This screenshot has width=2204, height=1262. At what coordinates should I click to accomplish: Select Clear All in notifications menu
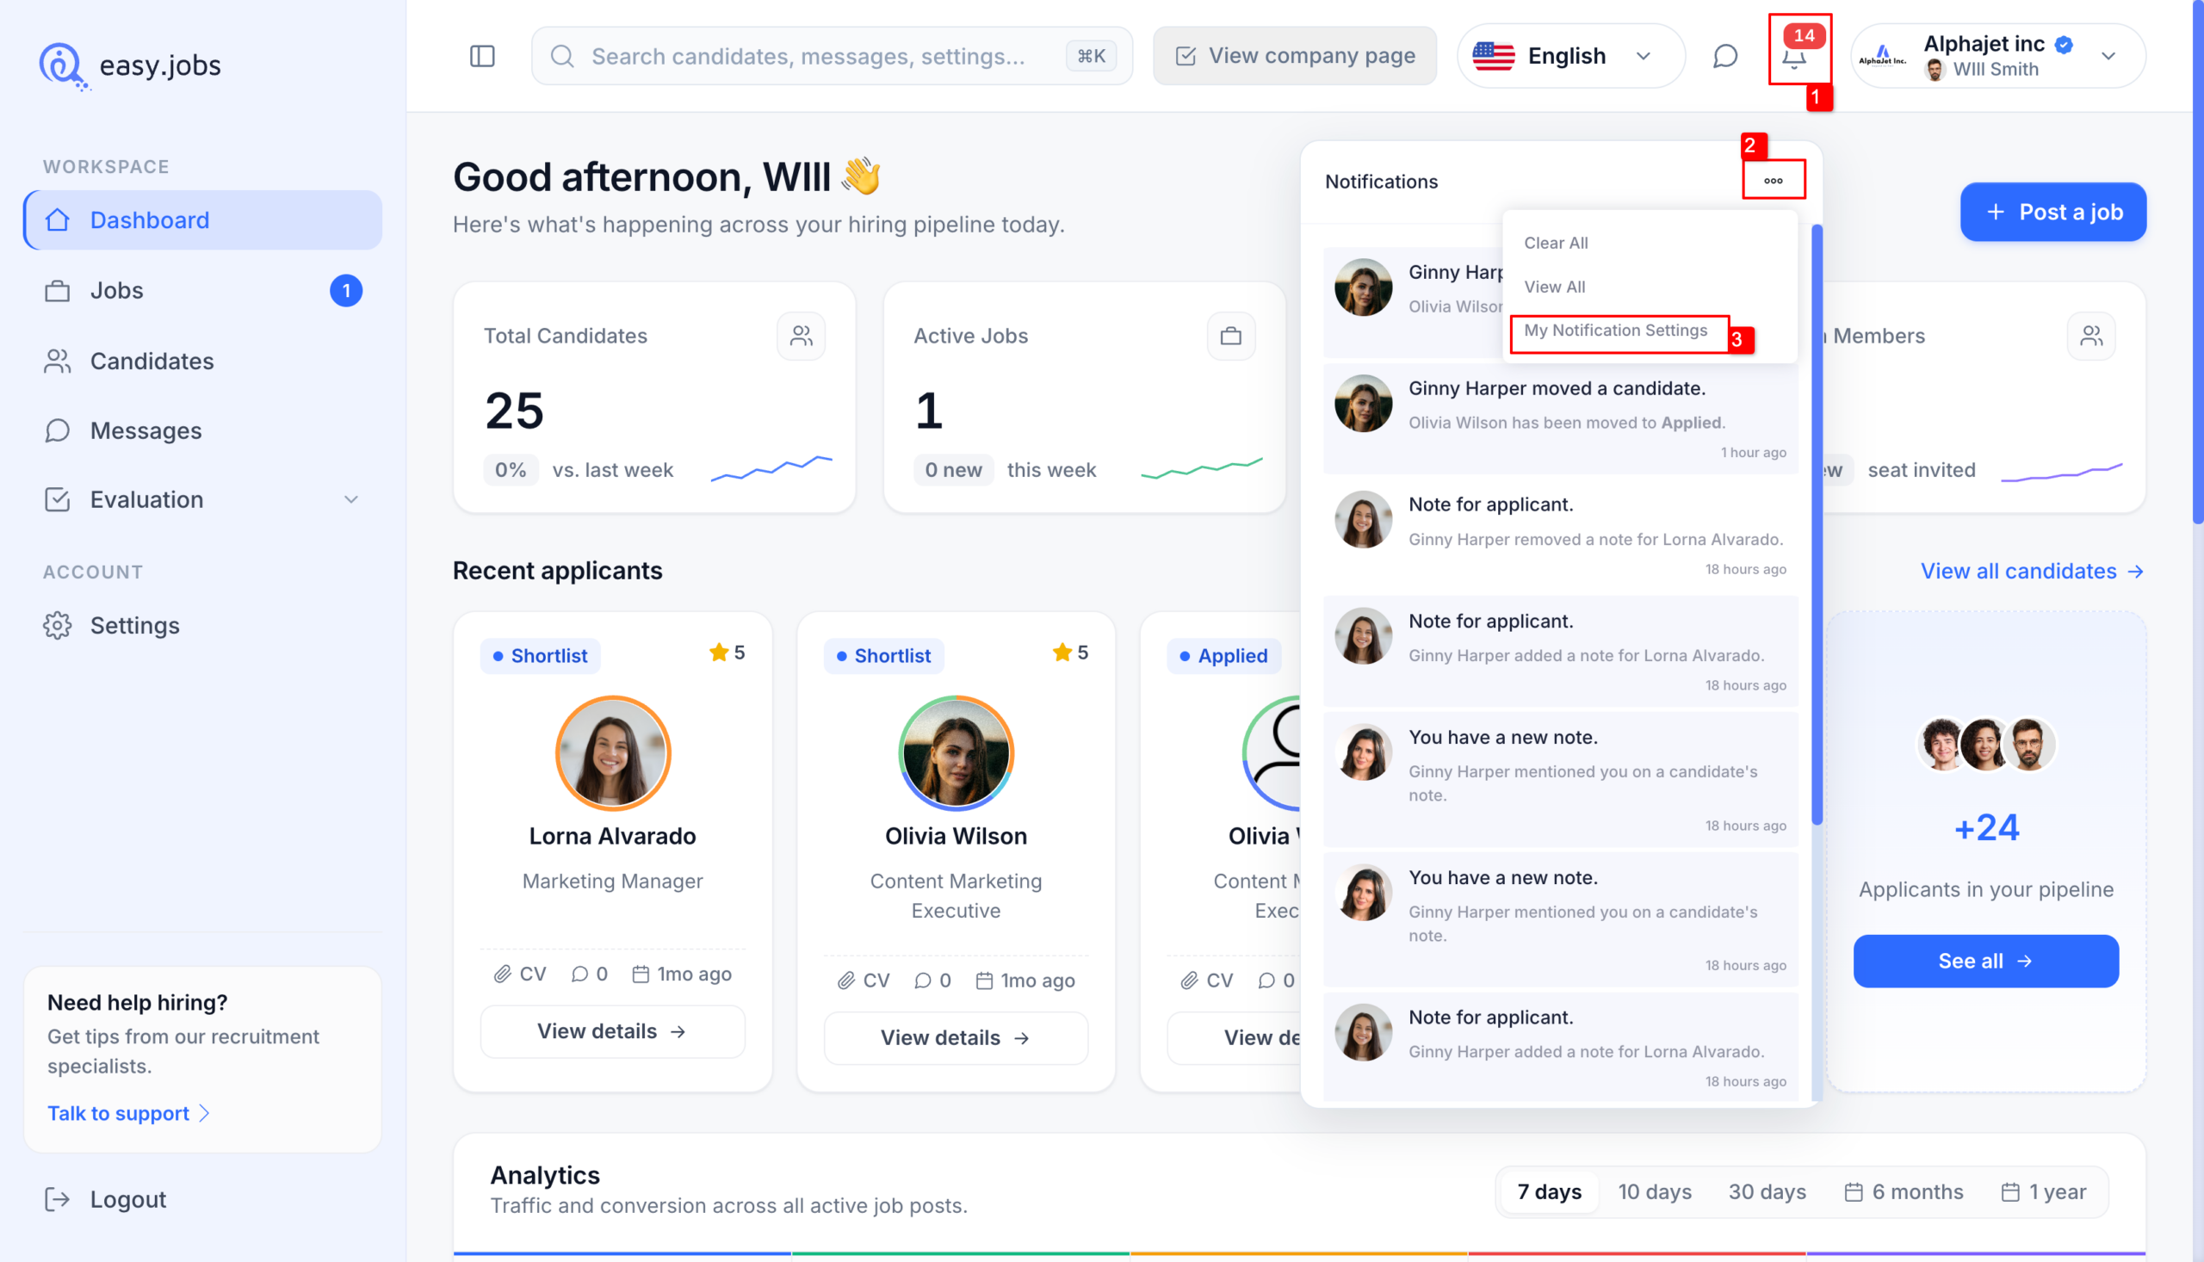tap(1556, 243)
